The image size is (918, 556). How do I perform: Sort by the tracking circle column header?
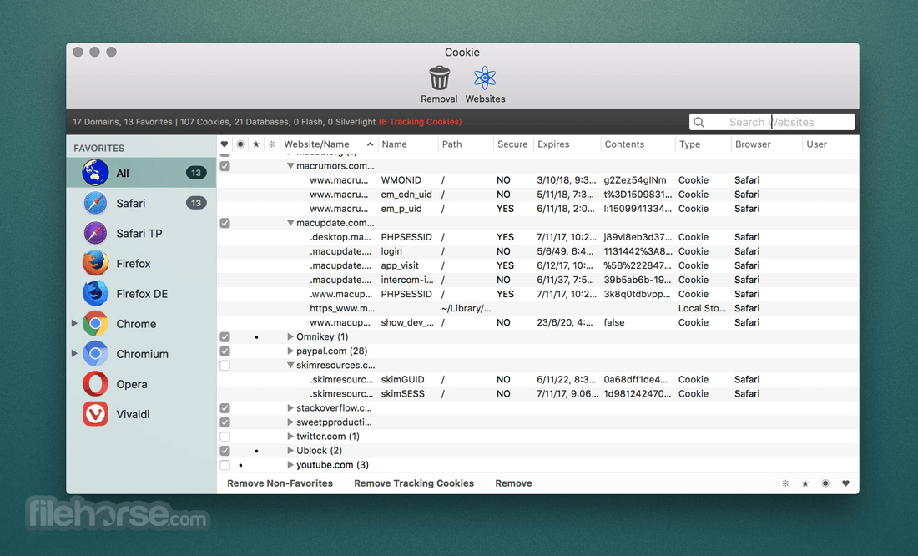coord(240,144)
